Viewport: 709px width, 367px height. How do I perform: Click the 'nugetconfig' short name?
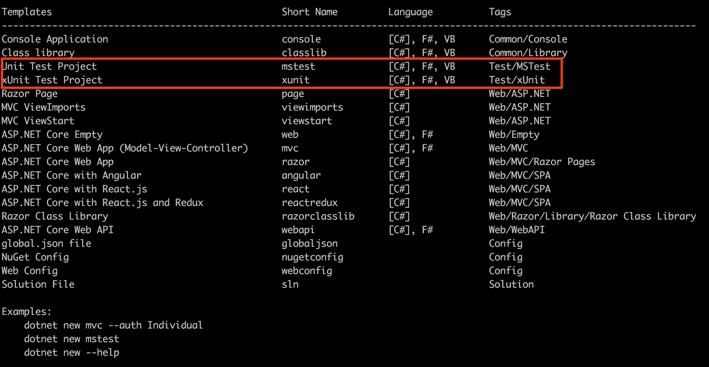pos(312,257)
